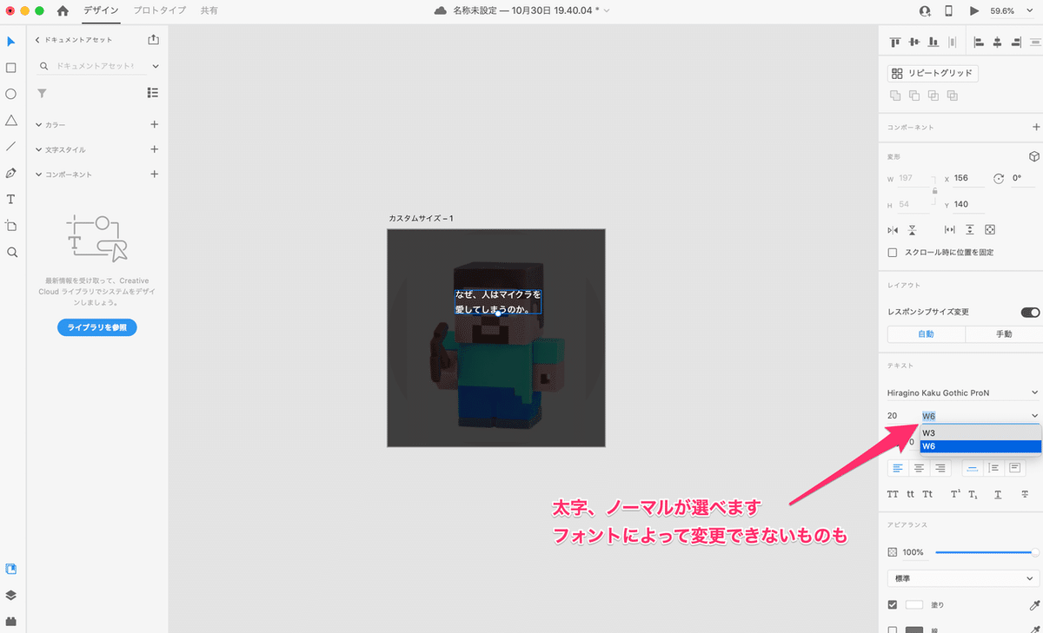The image size is (1043, 633).
Task: Select the Rectangle tool
Action: tap(10, 67)
